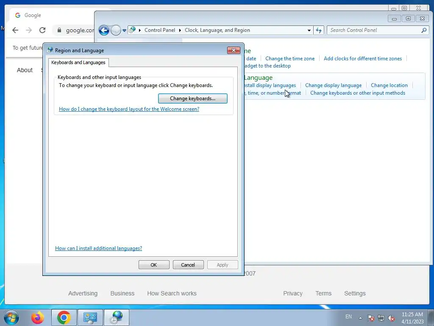Close the Region and Language dialog
The height and width of the screenshot is (326, 434).
[234, 50]
